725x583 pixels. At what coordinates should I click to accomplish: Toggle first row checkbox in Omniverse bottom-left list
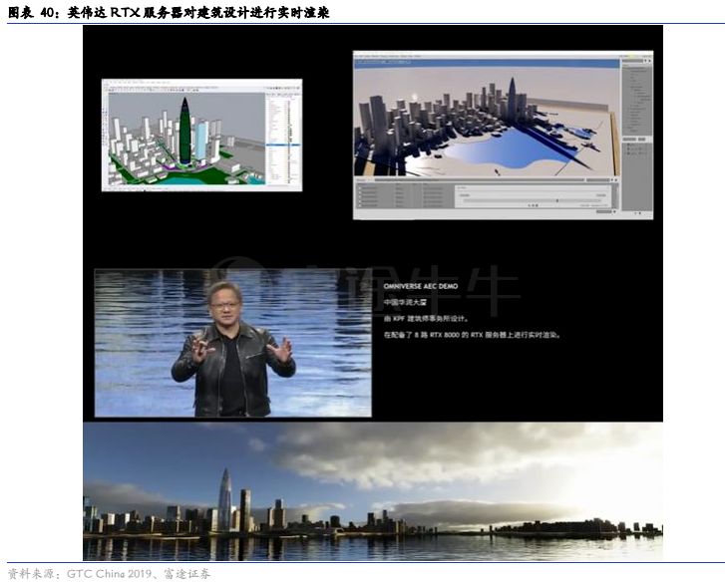coord(361,188)
